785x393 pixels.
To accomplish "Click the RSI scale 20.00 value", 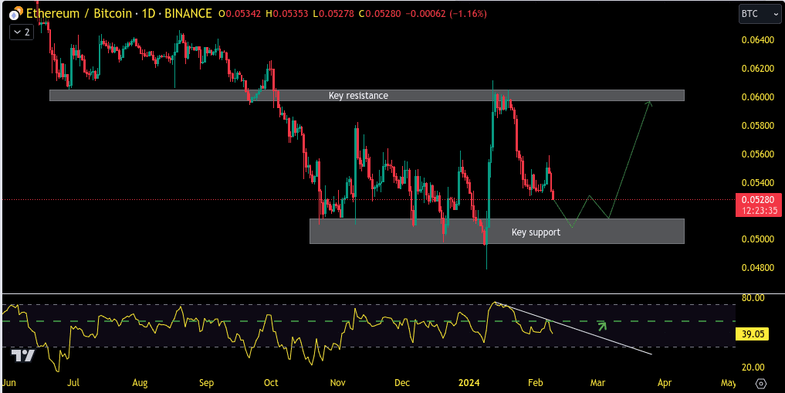I will (x=753, y=368).
